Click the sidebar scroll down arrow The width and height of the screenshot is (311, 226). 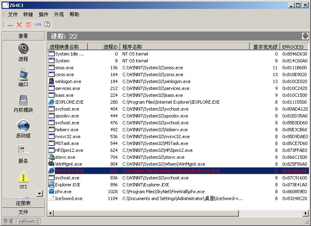coord(40,194)
